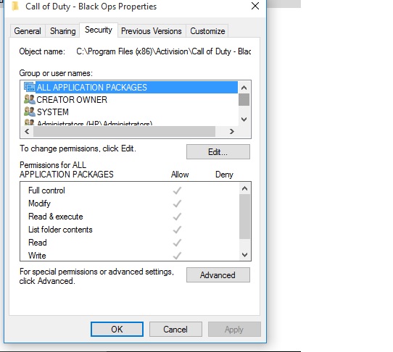Viewport: 393px width, 352px height.
Task: Click the group list's scroll right arrow
Action: tap(232, 131)
